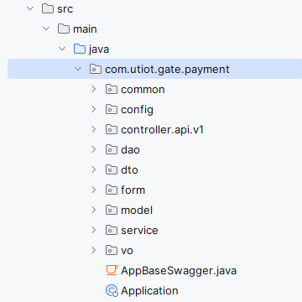Screen dimensions: 302x302
Task: Expand the common package
Action: pyautogui.click(x=94, y=89)
